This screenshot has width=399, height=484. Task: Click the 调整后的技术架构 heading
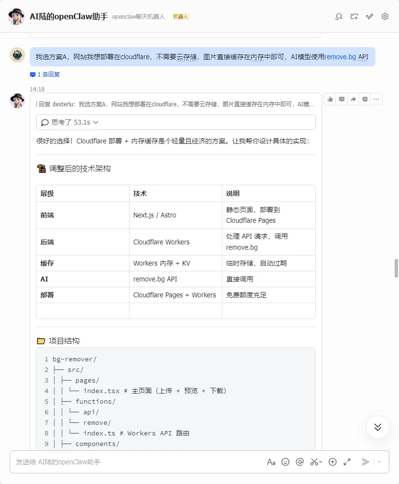pyautogui.click(x=79, y=168)
